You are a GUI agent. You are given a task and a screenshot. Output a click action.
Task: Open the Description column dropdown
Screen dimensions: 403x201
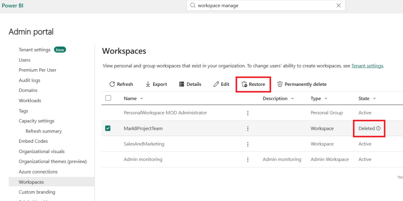[x=293, y=99]
